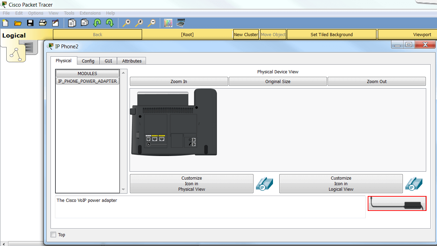Open the GUI tab

click(108, 61)
